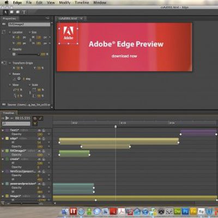Lock the Image2 layer

point(44,196)
